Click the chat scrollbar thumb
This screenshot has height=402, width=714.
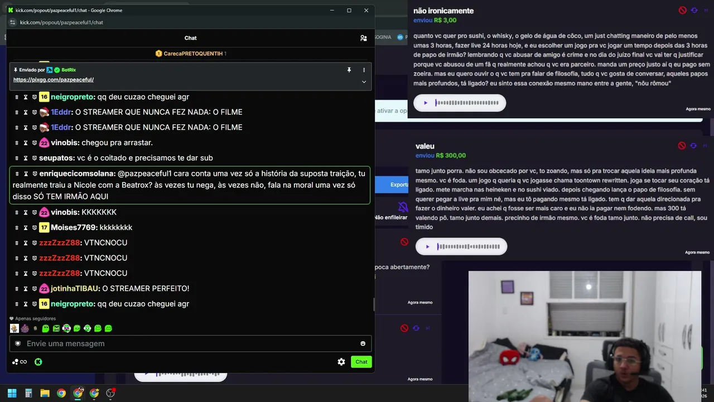374,304
